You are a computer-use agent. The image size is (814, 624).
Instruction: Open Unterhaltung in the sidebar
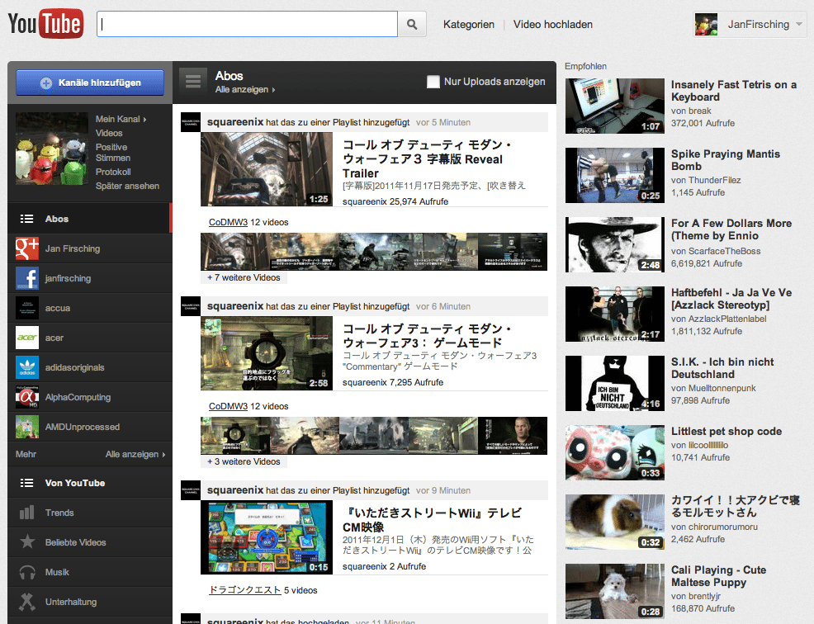coord(90,602)
